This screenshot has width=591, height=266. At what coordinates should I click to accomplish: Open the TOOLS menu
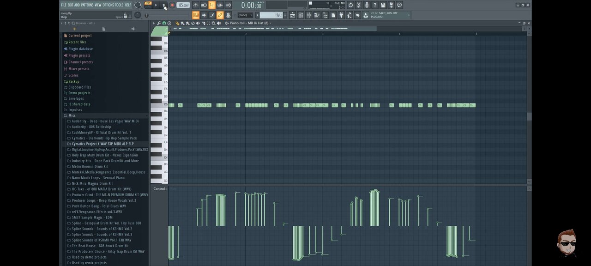coord(119,5)
